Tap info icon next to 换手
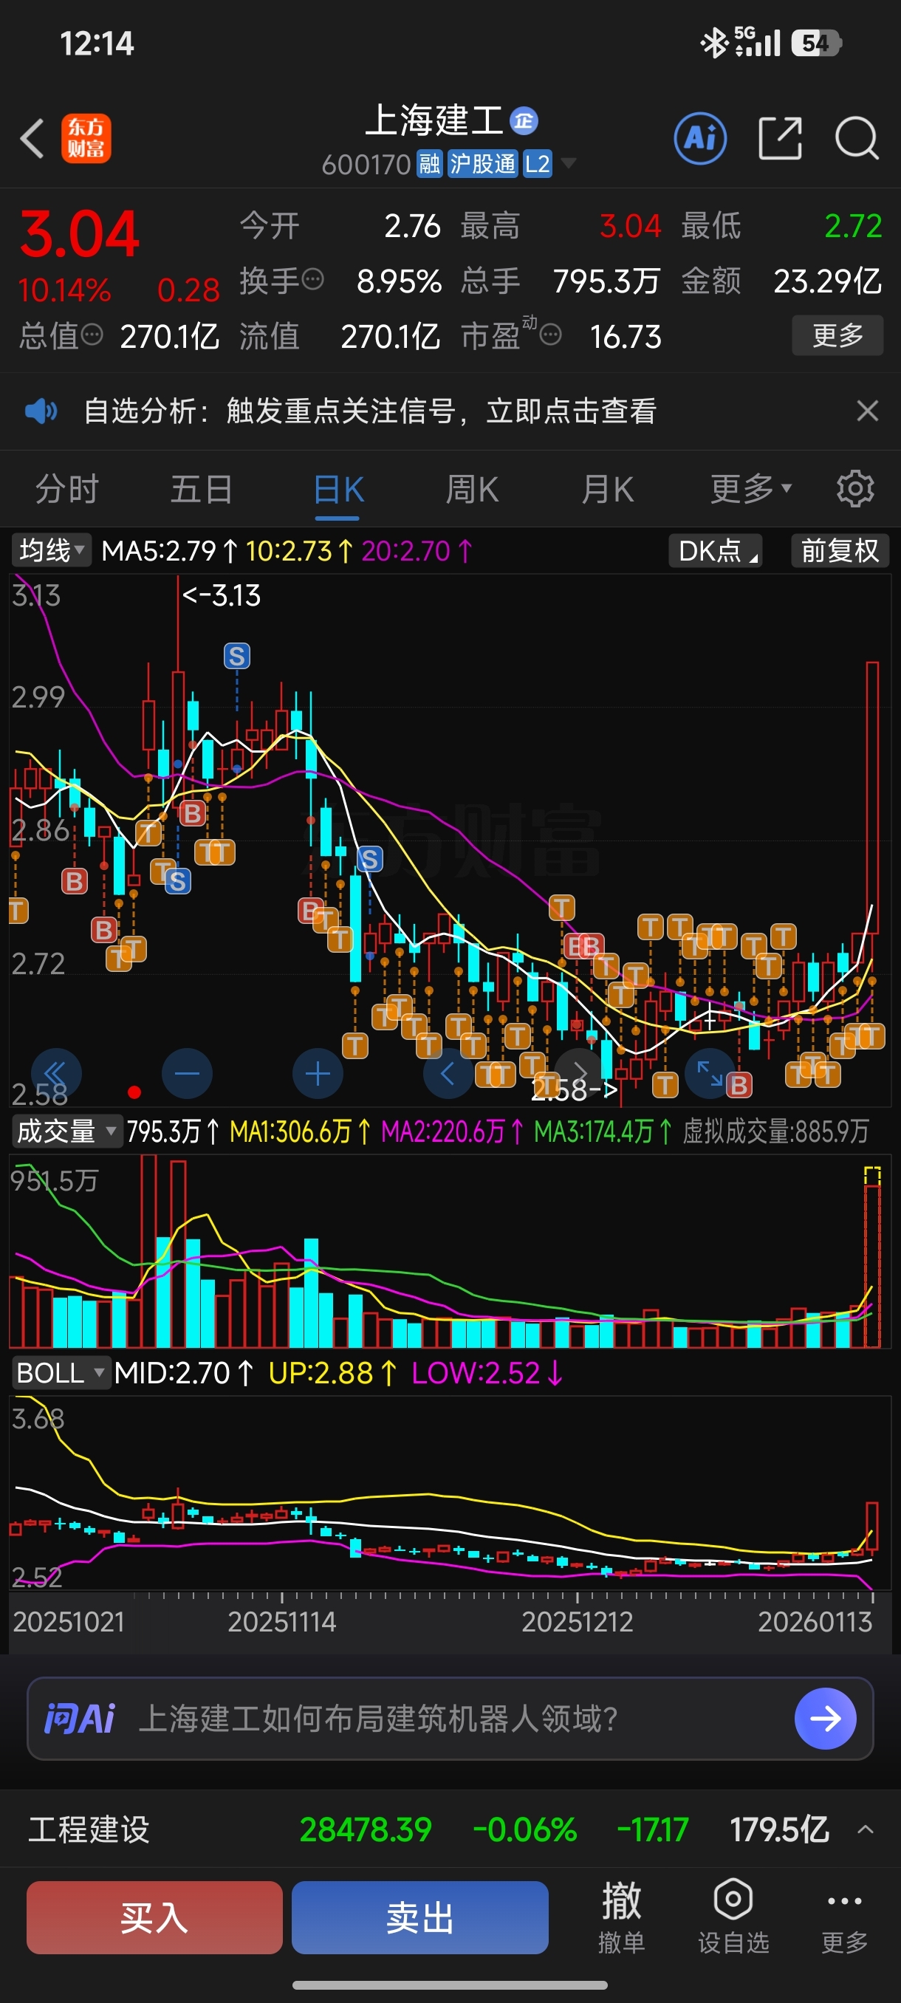901x2003 pixels. coord(312,279)
